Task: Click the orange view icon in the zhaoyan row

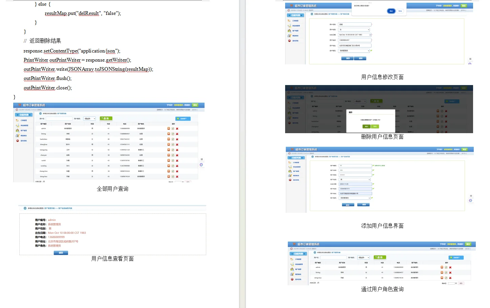Action: (169, 155)
